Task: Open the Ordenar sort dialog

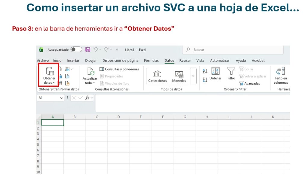Action: [x=215, y=73]
